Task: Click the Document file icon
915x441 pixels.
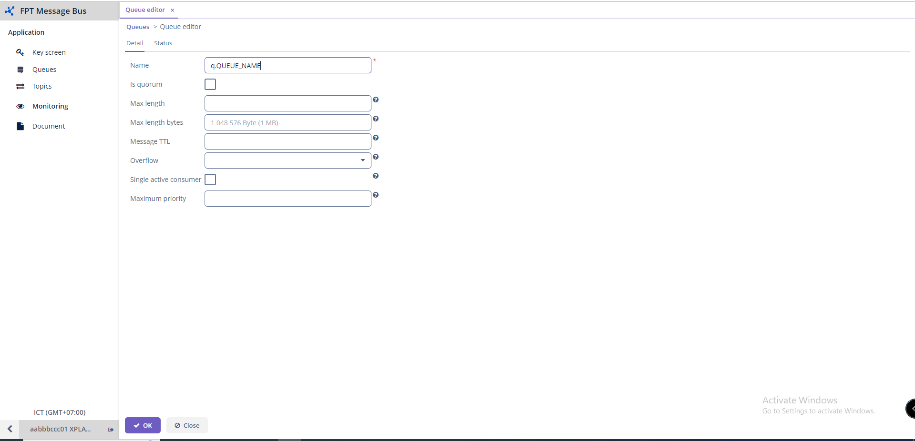Action: coord(20,126)
